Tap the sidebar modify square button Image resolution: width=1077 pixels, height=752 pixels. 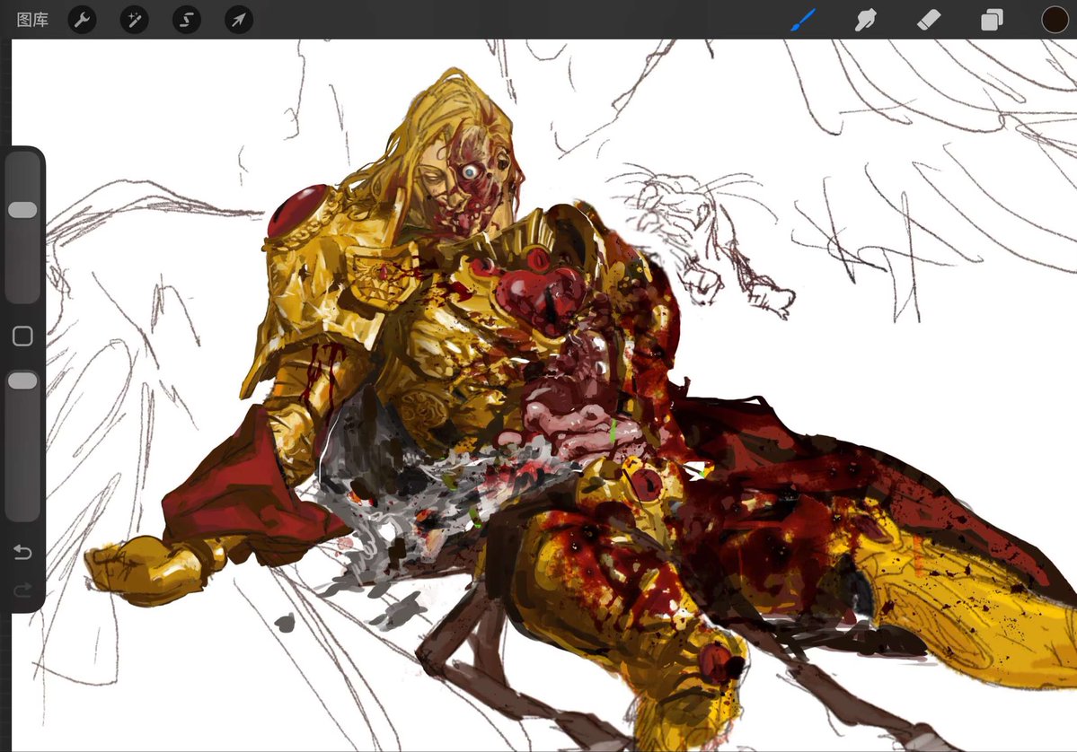pos(22,336)
